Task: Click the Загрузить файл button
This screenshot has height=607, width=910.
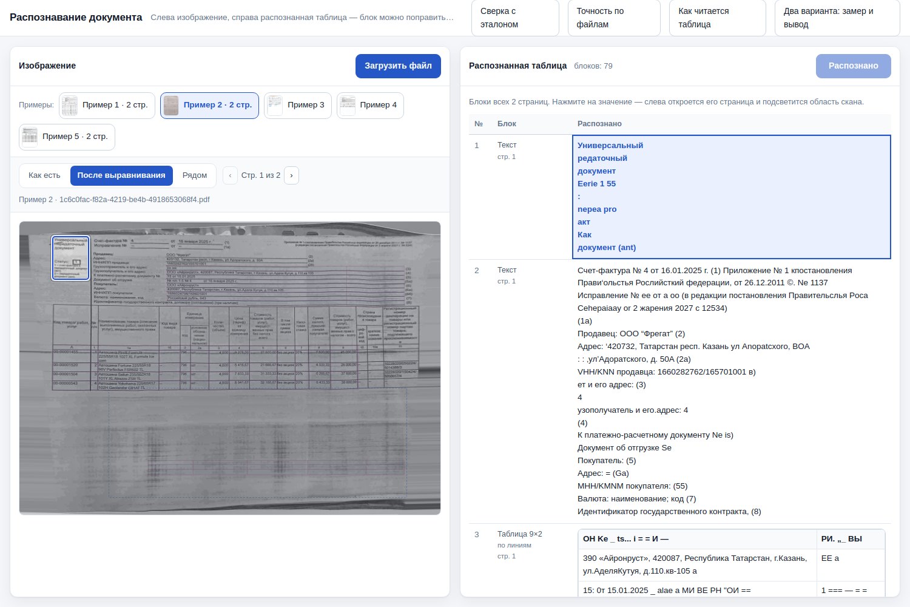Action: click(x=398, y=66)
